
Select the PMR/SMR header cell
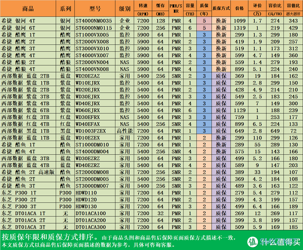click(x=176, y=8)
